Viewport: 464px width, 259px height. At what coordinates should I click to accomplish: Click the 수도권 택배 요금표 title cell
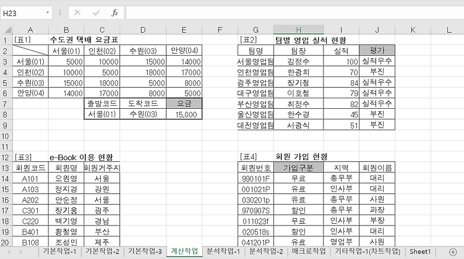click(84, 40)
